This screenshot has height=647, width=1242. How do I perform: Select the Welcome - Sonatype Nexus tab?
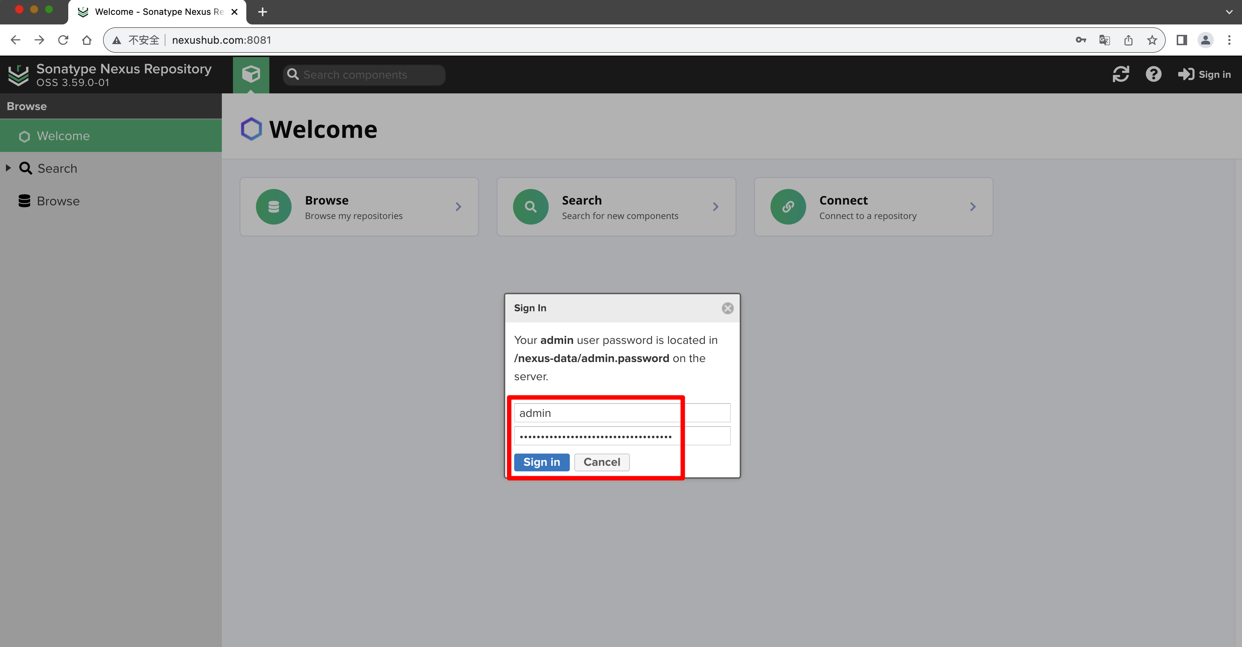[157, 12]
